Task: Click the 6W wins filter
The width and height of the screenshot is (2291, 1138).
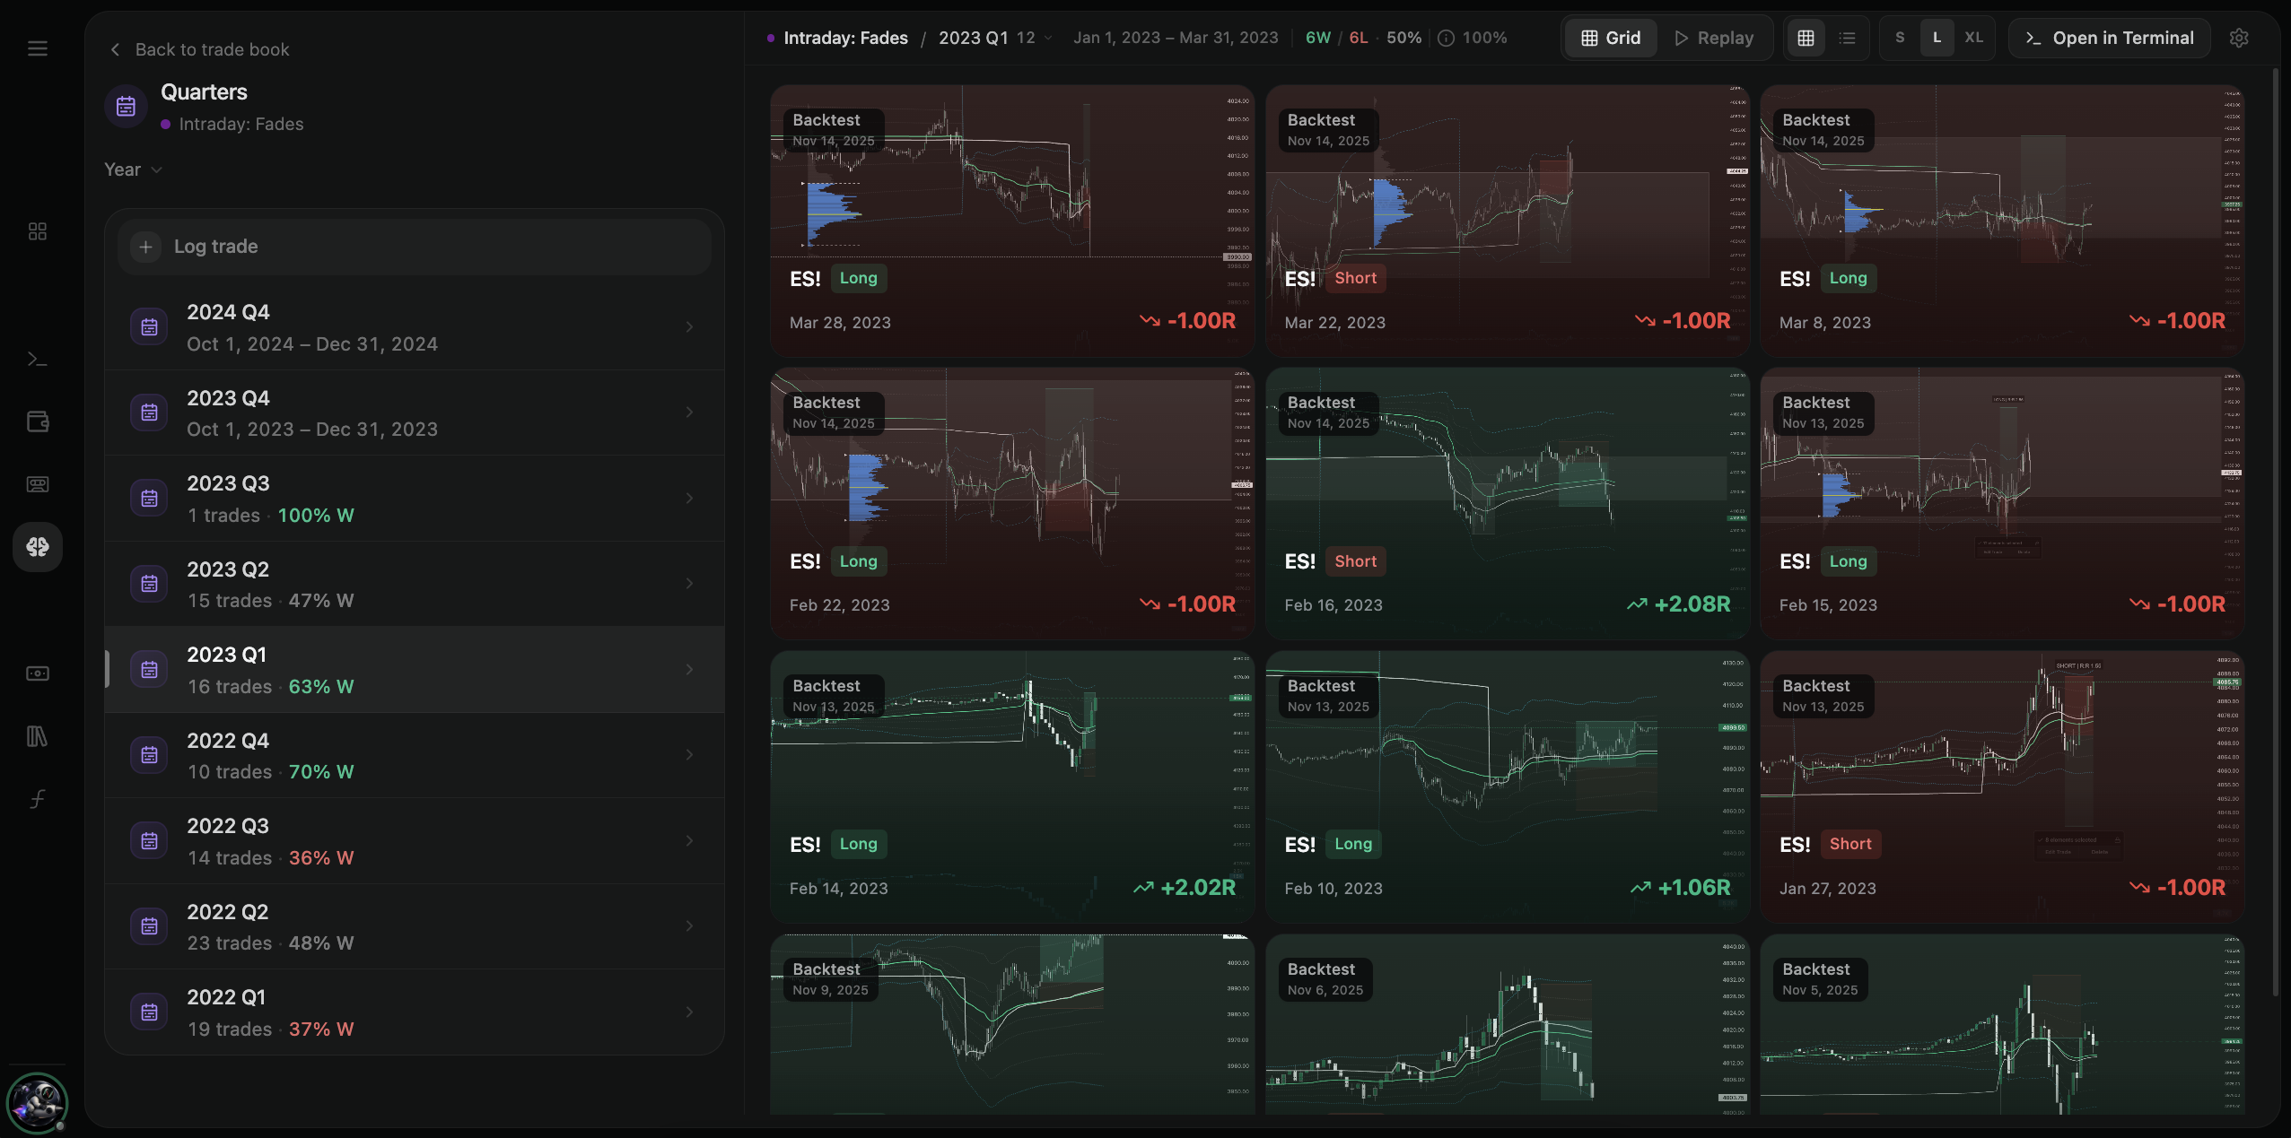Action: (x=1318, y=38)
